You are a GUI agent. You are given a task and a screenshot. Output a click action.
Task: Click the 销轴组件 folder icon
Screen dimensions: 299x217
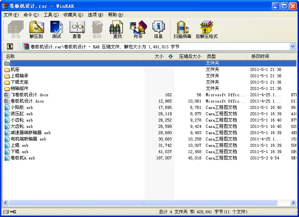tap(7, 88)
